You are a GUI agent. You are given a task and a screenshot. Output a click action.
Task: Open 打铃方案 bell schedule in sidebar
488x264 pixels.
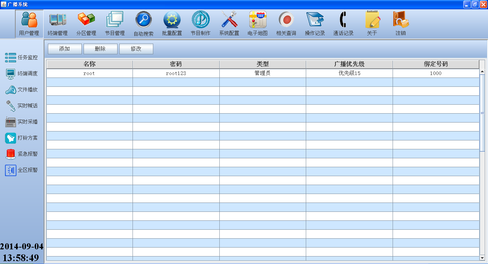point(22,138)
